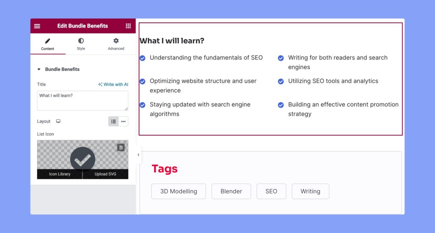Click the SEO tag
This screenshot has width=435, height=233.
tap(271, 191)
